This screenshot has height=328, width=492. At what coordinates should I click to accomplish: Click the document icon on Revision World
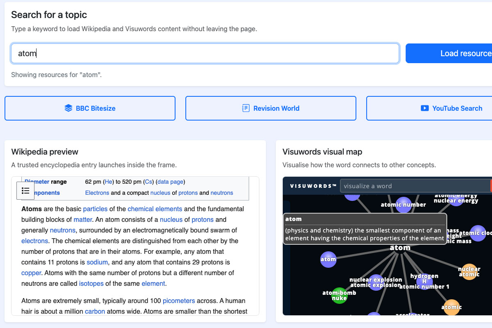coord(245,108)
